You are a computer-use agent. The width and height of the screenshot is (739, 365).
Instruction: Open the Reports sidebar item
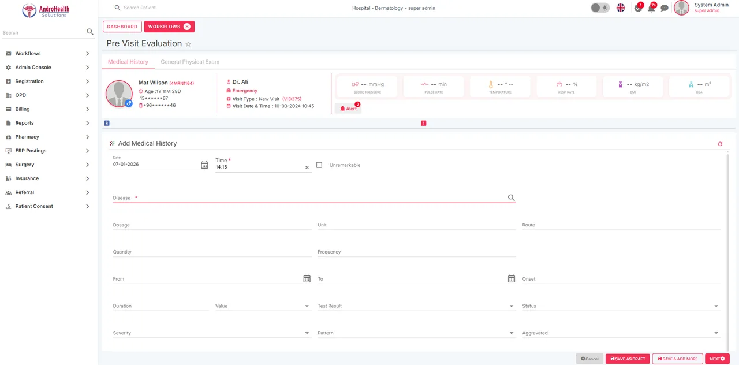(48, 123)
